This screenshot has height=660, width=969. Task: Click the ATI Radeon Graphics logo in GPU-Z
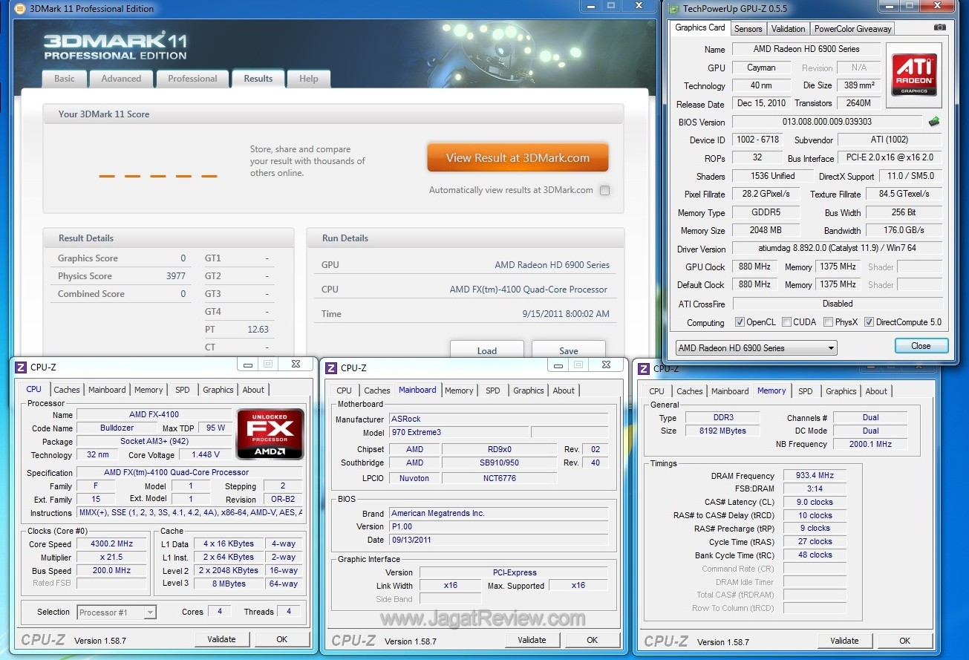click(913, 73)
